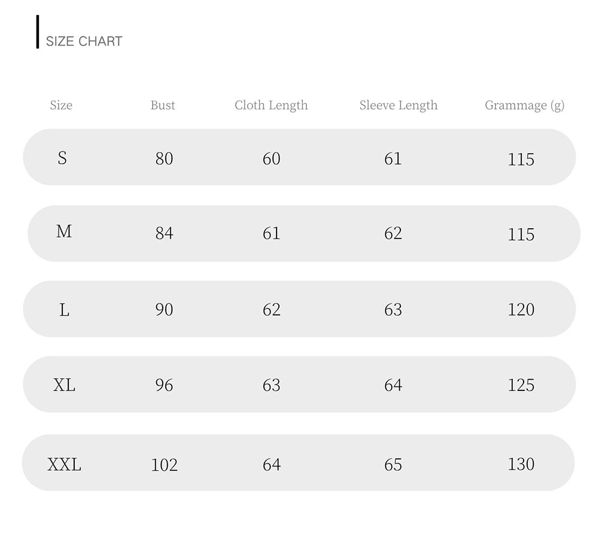599x533 pixels.
Task: Click the SIZE CHART heading
Action: 84,41
